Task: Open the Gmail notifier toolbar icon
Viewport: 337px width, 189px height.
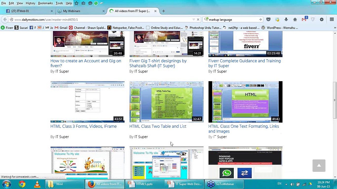Action: [x=304, y=19]
